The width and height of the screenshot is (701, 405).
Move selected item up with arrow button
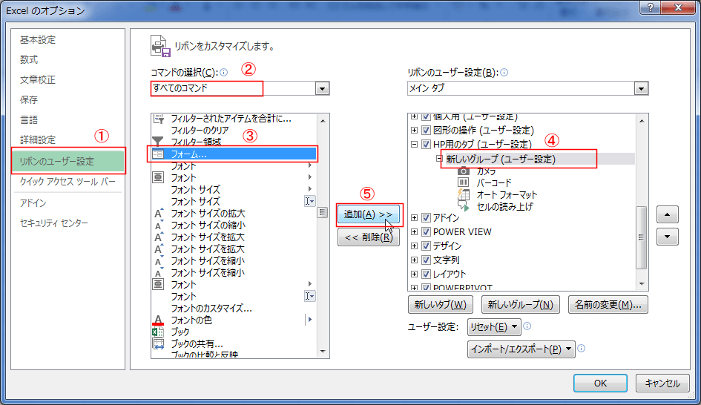click(668, 214)
